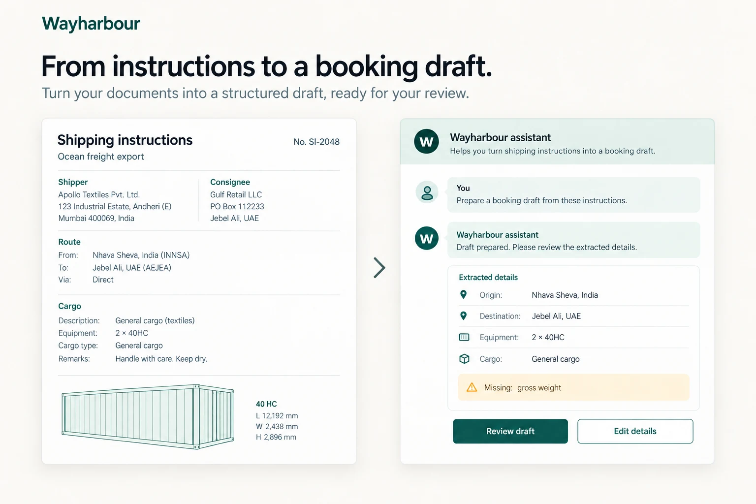Screen dimensions: 756x504
Task: Click 'Direct' via value
Action: 103,280
